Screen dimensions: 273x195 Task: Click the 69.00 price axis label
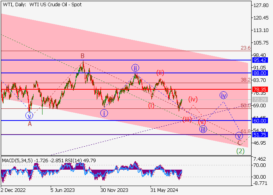[x=260, y=106]
